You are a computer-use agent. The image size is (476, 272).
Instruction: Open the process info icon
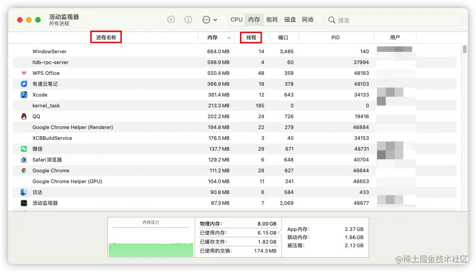click(188, 20)
